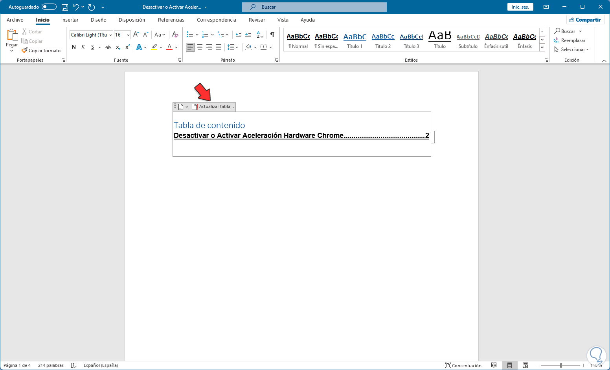
Task: Justify the paragraph text
Action: click(x=219, y=47)
